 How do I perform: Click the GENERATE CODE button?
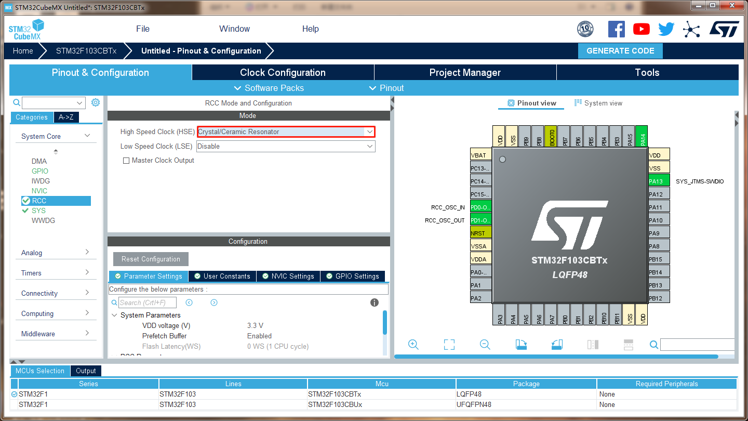(620, 51)
